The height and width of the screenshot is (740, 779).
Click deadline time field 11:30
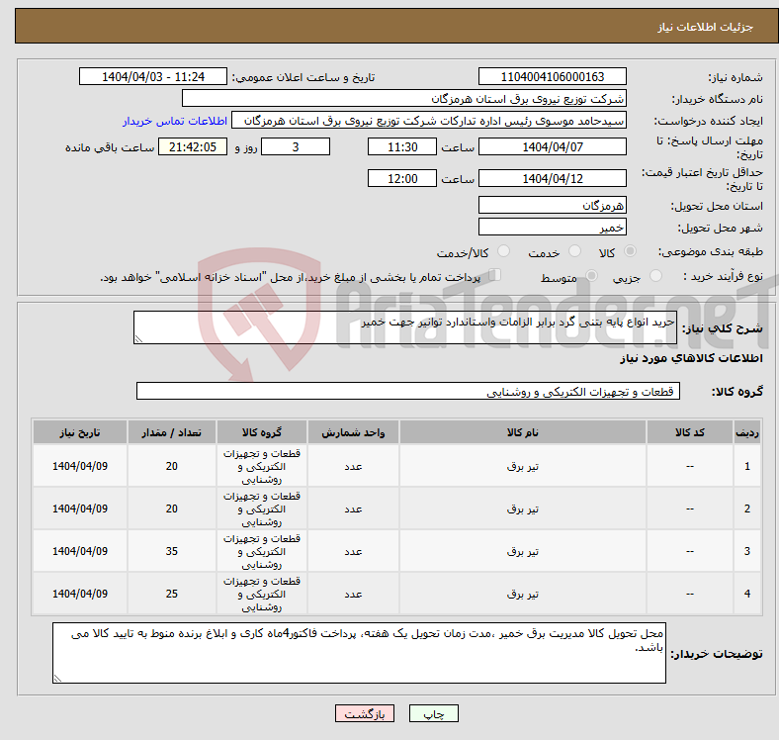(402, 146)
